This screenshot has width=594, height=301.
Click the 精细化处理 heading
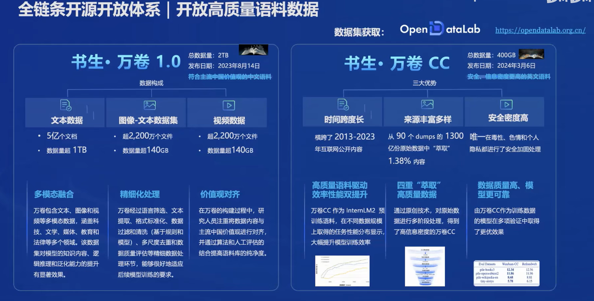click(x=140, y=194)
